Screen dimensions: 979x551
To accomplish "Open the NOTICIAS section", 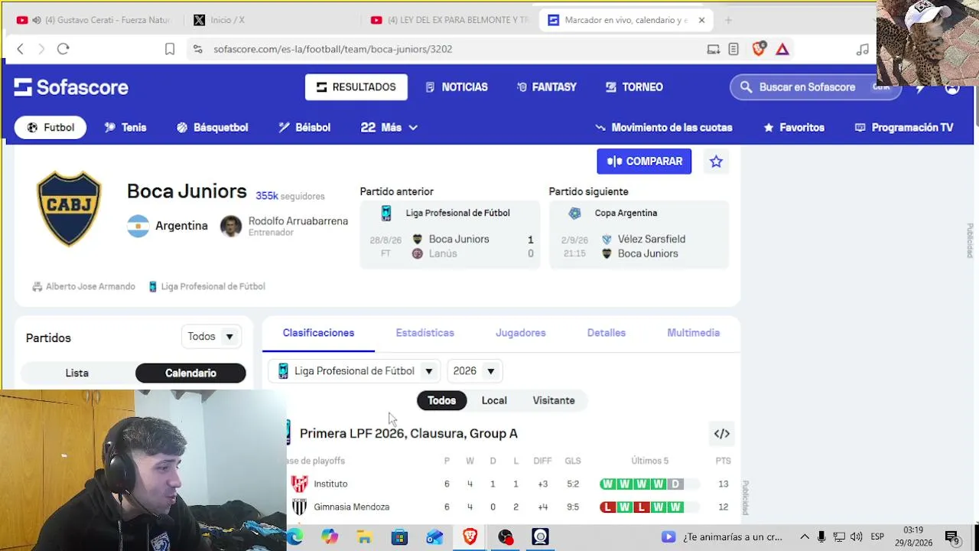I will point(457,87).
